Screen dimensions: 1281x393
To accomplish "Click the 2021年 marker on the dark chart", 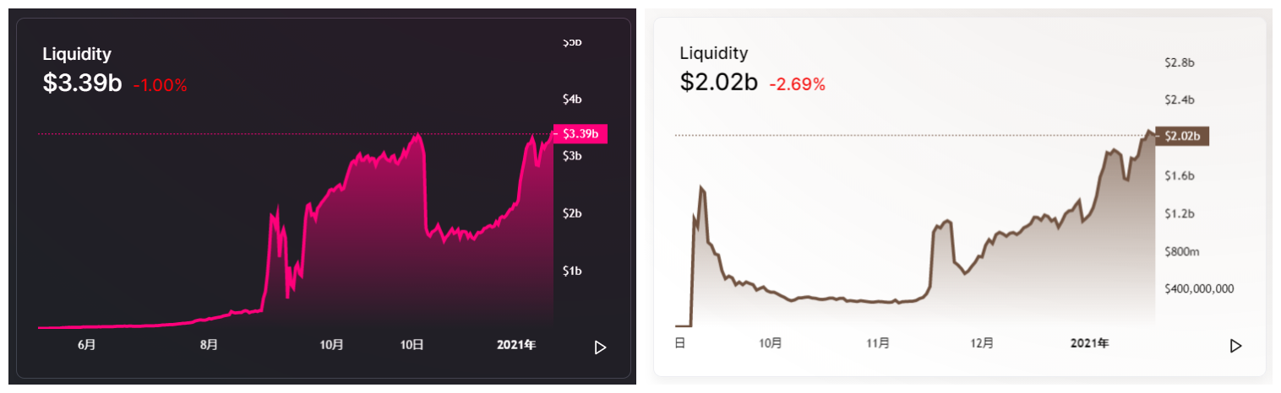I will 515,344.
